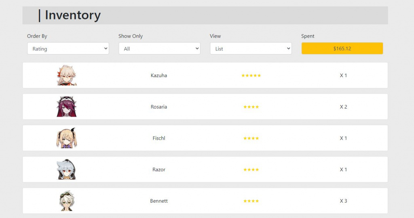The height and width of the screenshot is (218, 414).
Task: Select Fischl's avatar image
Action: pyautogui.click(x=66, y=138)
